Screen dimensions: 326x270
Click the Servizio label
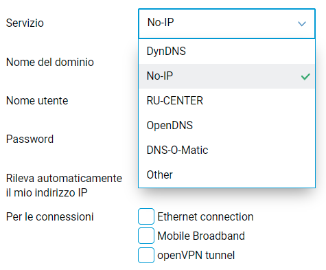click(x=25, y=23)
